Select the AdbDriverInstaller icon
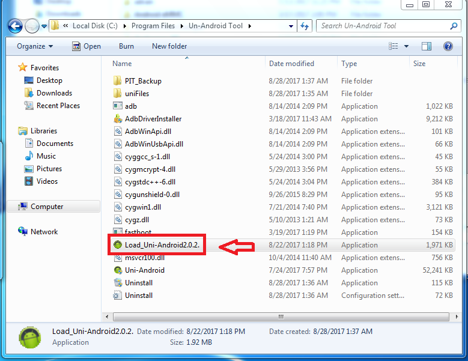Image resolution: width=468 pixels, height=361 pixels. click(x=118, y=119)
